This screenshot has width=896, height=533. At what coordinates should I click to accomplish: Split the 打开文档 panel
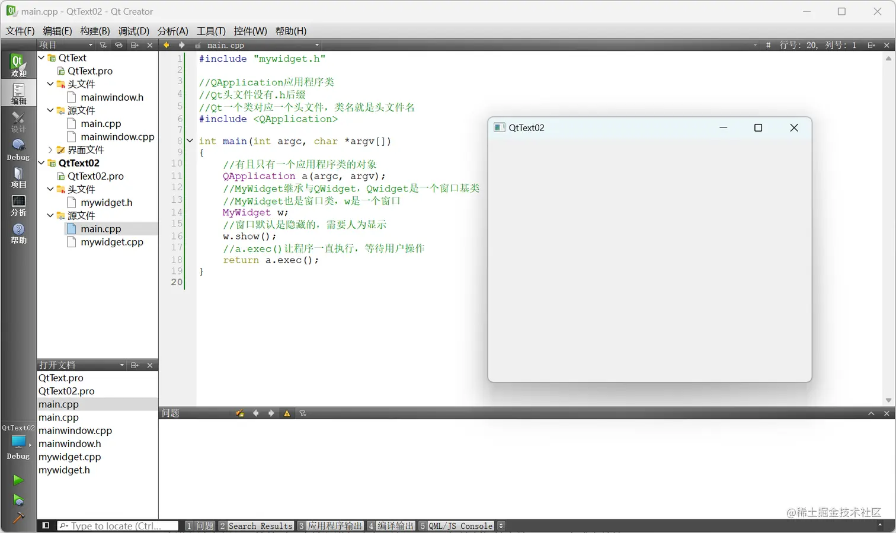135,365
